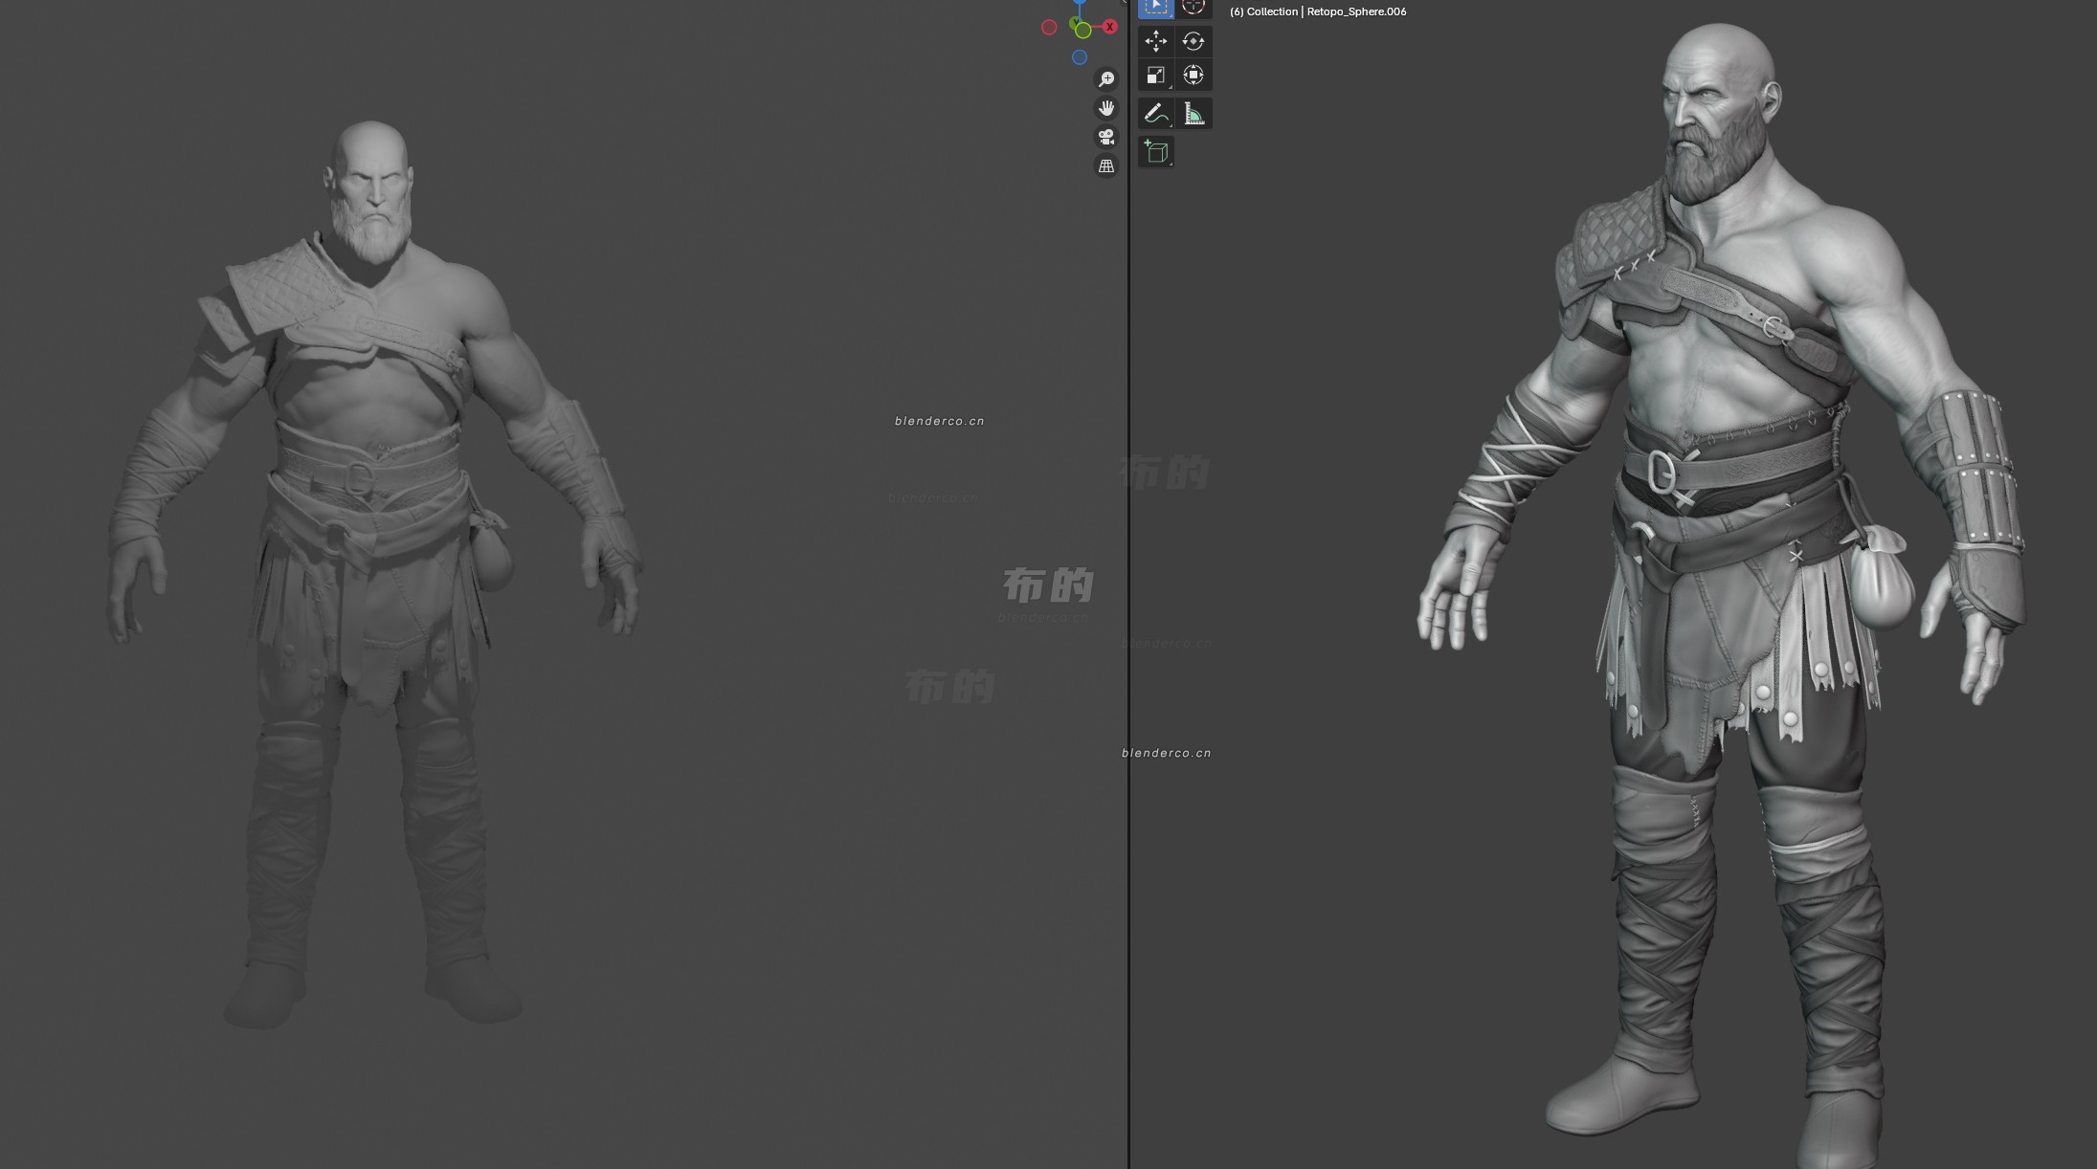Click negative X circle on navigation gizmo
The height and width of the screenshot is (1169, 2097).
[x=1049, y=28]
